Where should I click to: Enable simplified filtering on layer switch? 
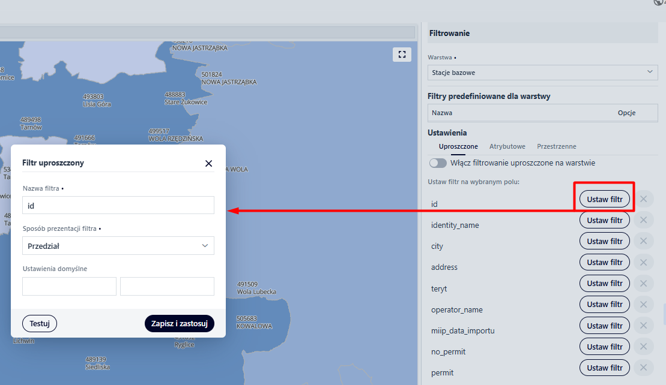coord(438,163)
